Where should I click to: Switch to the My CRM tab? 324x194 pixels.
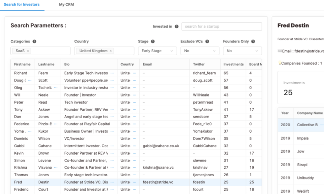66,5
